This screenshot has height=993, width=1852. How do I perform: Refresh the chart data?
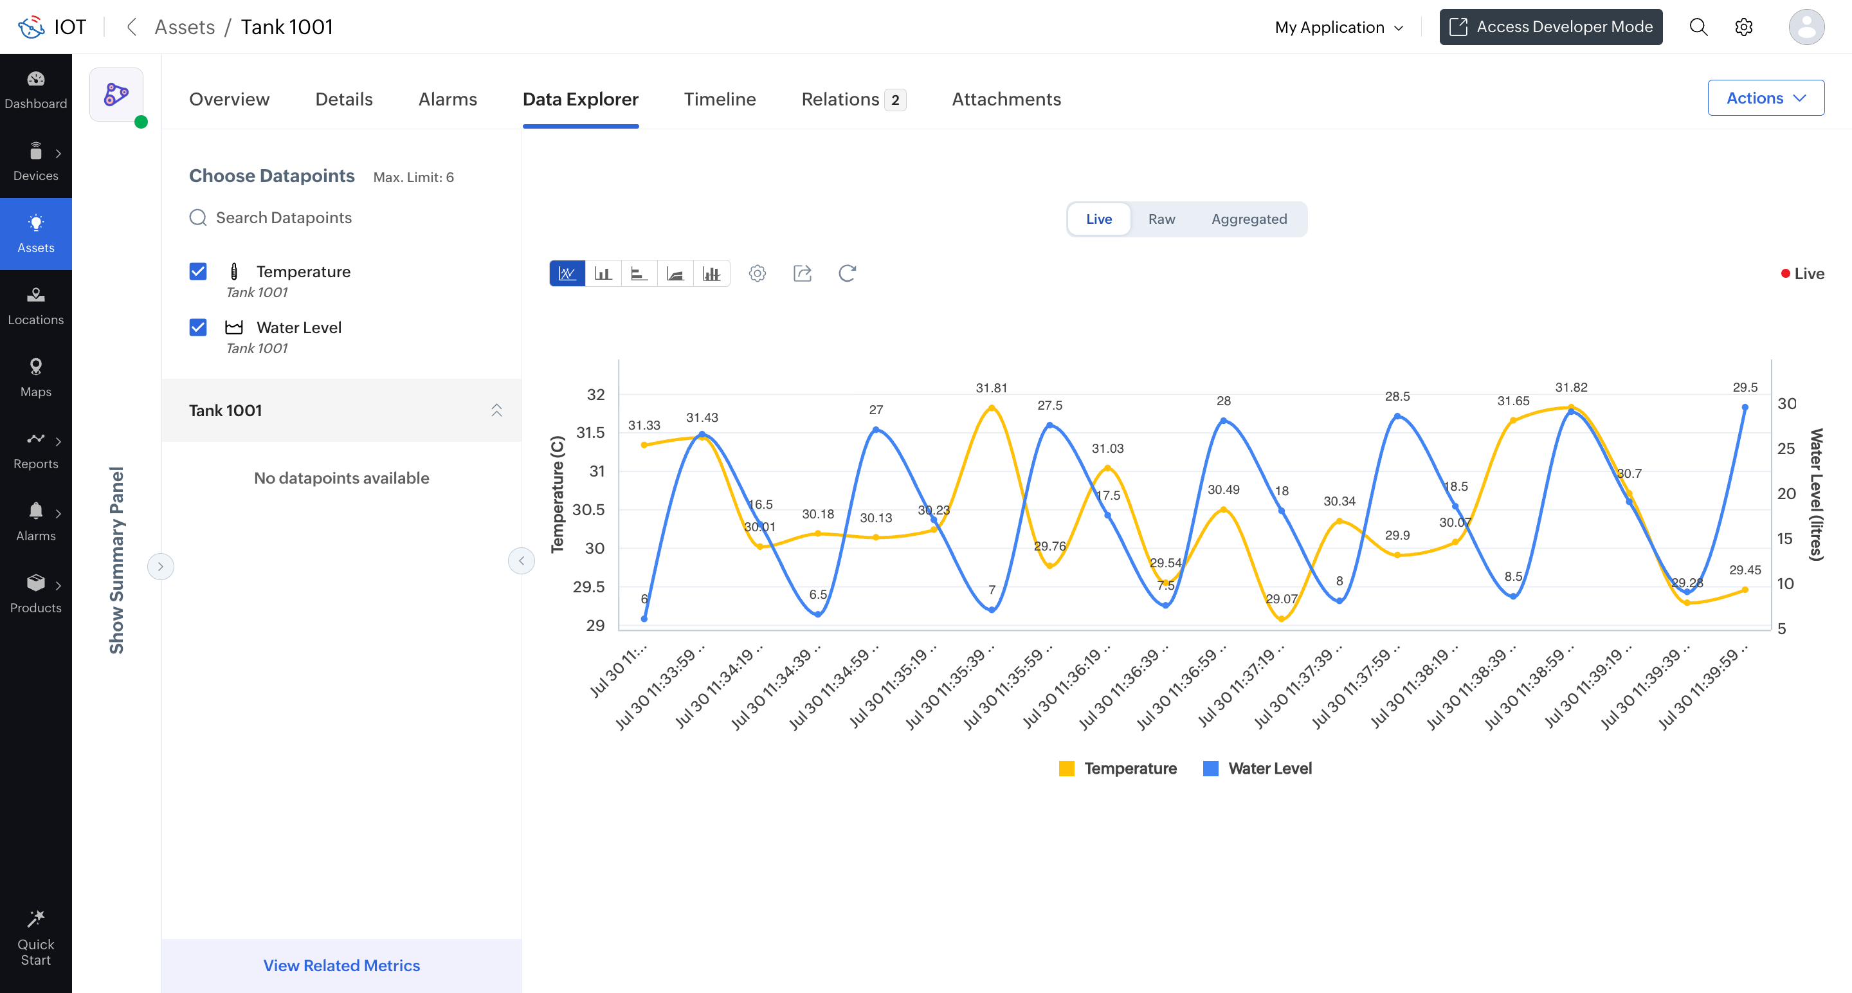tap(847, 273)
